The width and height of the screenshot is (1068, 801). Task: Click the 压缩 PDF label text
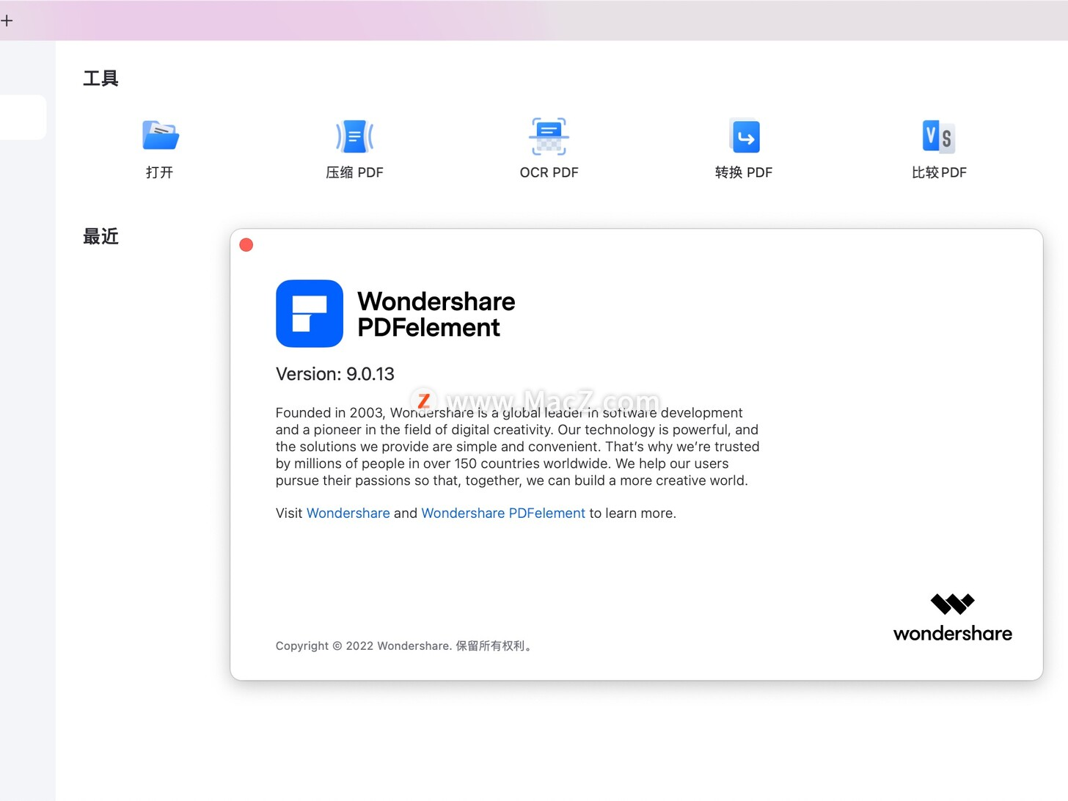(354, 172)
